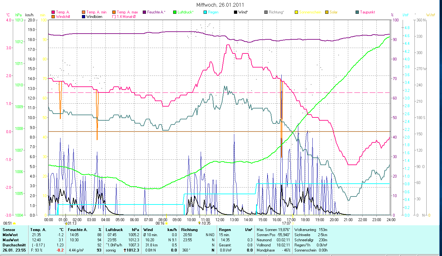Click the moon marker at 01:13
Viewport: 442px width, 256px height.
(66, 223)
